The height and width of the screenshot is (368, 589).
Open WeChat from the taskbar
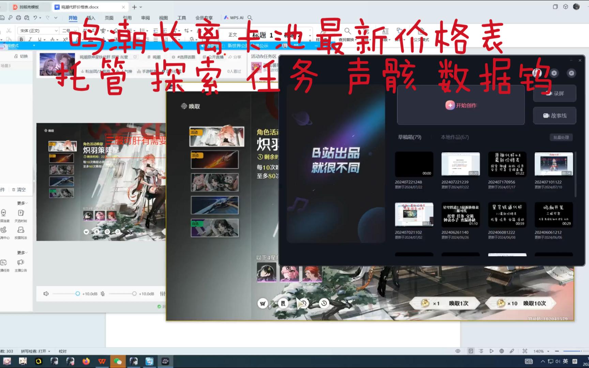118,361
